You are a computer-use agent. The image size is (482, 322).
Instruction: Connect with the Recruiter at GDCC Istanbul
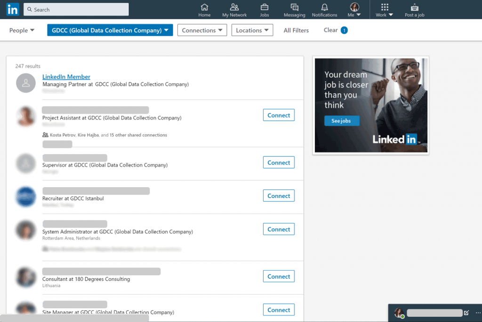[278, 195]
